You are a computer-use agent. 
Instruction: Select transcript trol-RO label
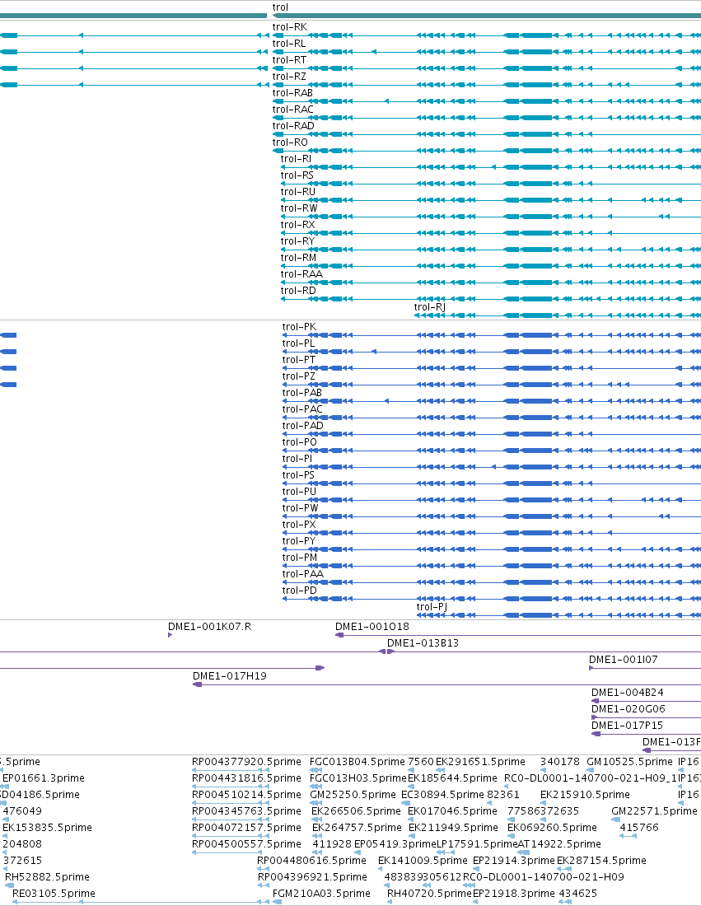[290, 142]
